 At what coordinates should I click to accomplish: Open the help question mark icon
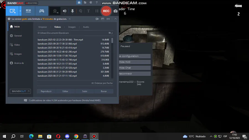(x=97, y=2)
